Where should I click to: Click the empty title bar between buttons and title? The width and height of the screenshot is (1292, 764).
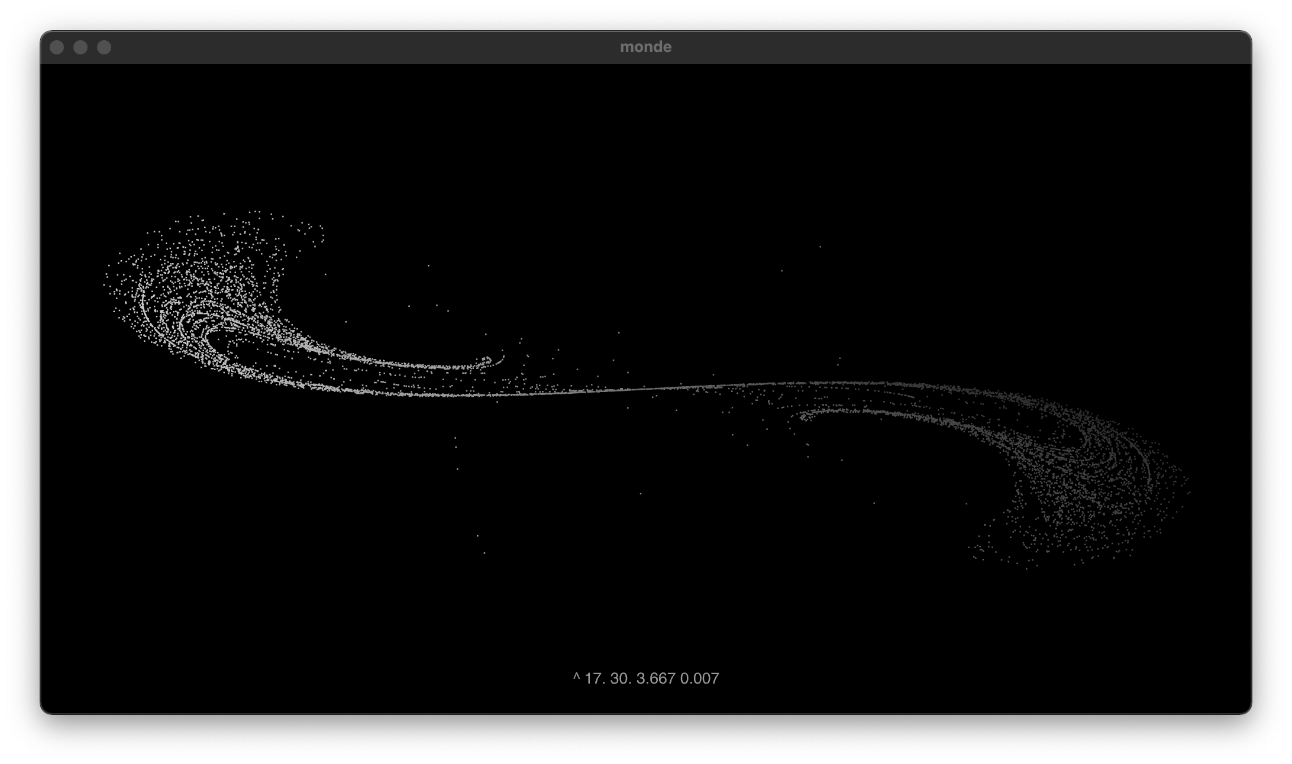[x=355, y=47]
